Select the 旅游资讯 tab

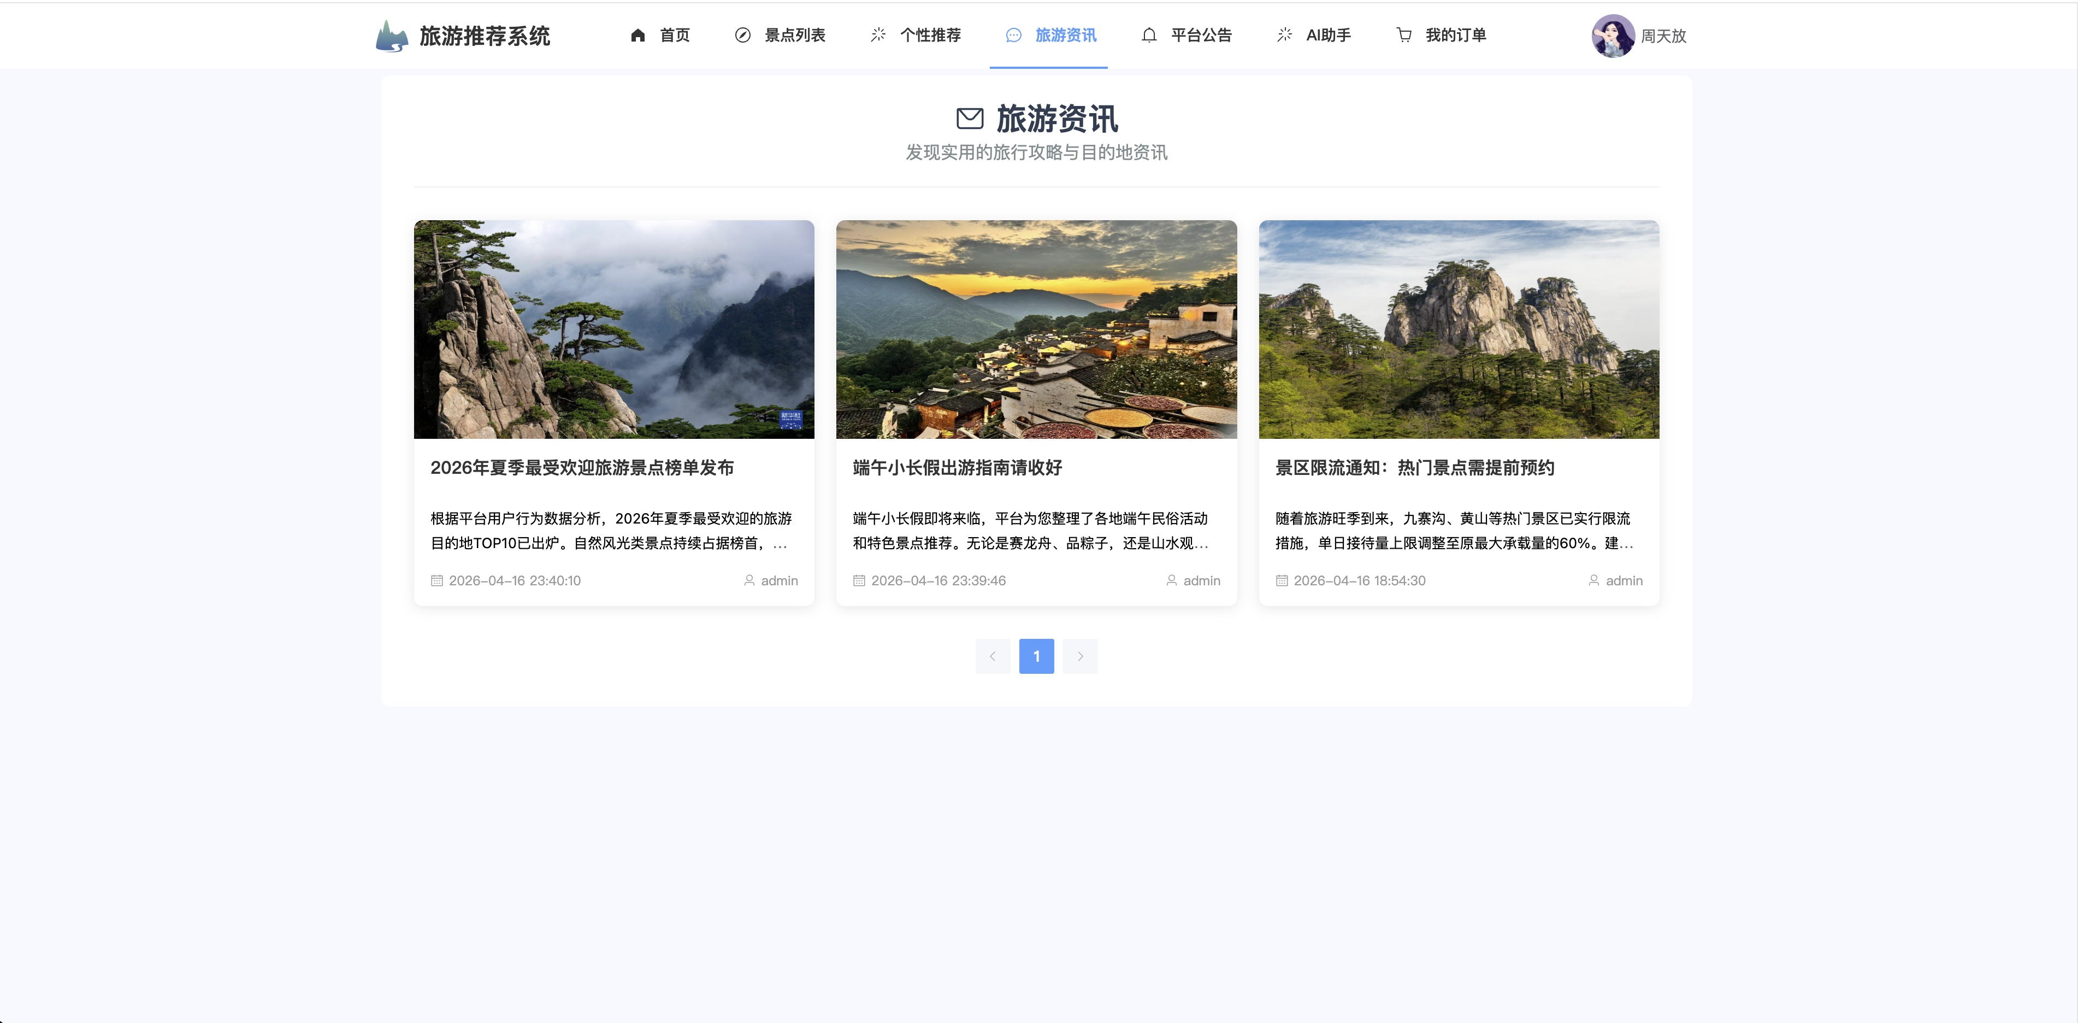pos(1049,34)
